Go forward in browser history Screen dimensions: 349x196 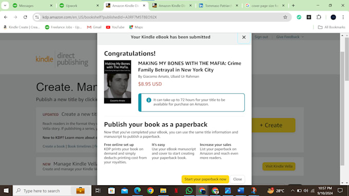[15, 17]
